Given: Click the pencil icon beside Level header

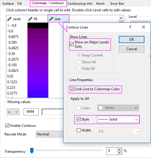Looking at the screenshot, I should (9, 19).
